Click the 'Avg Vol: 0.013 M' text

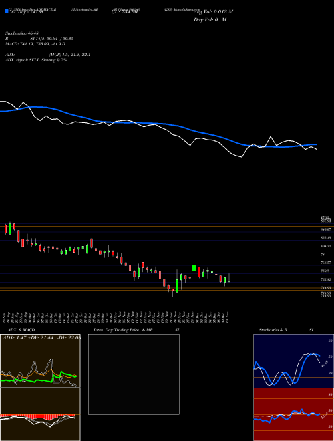pyautogui.click(x=213, y=12)
